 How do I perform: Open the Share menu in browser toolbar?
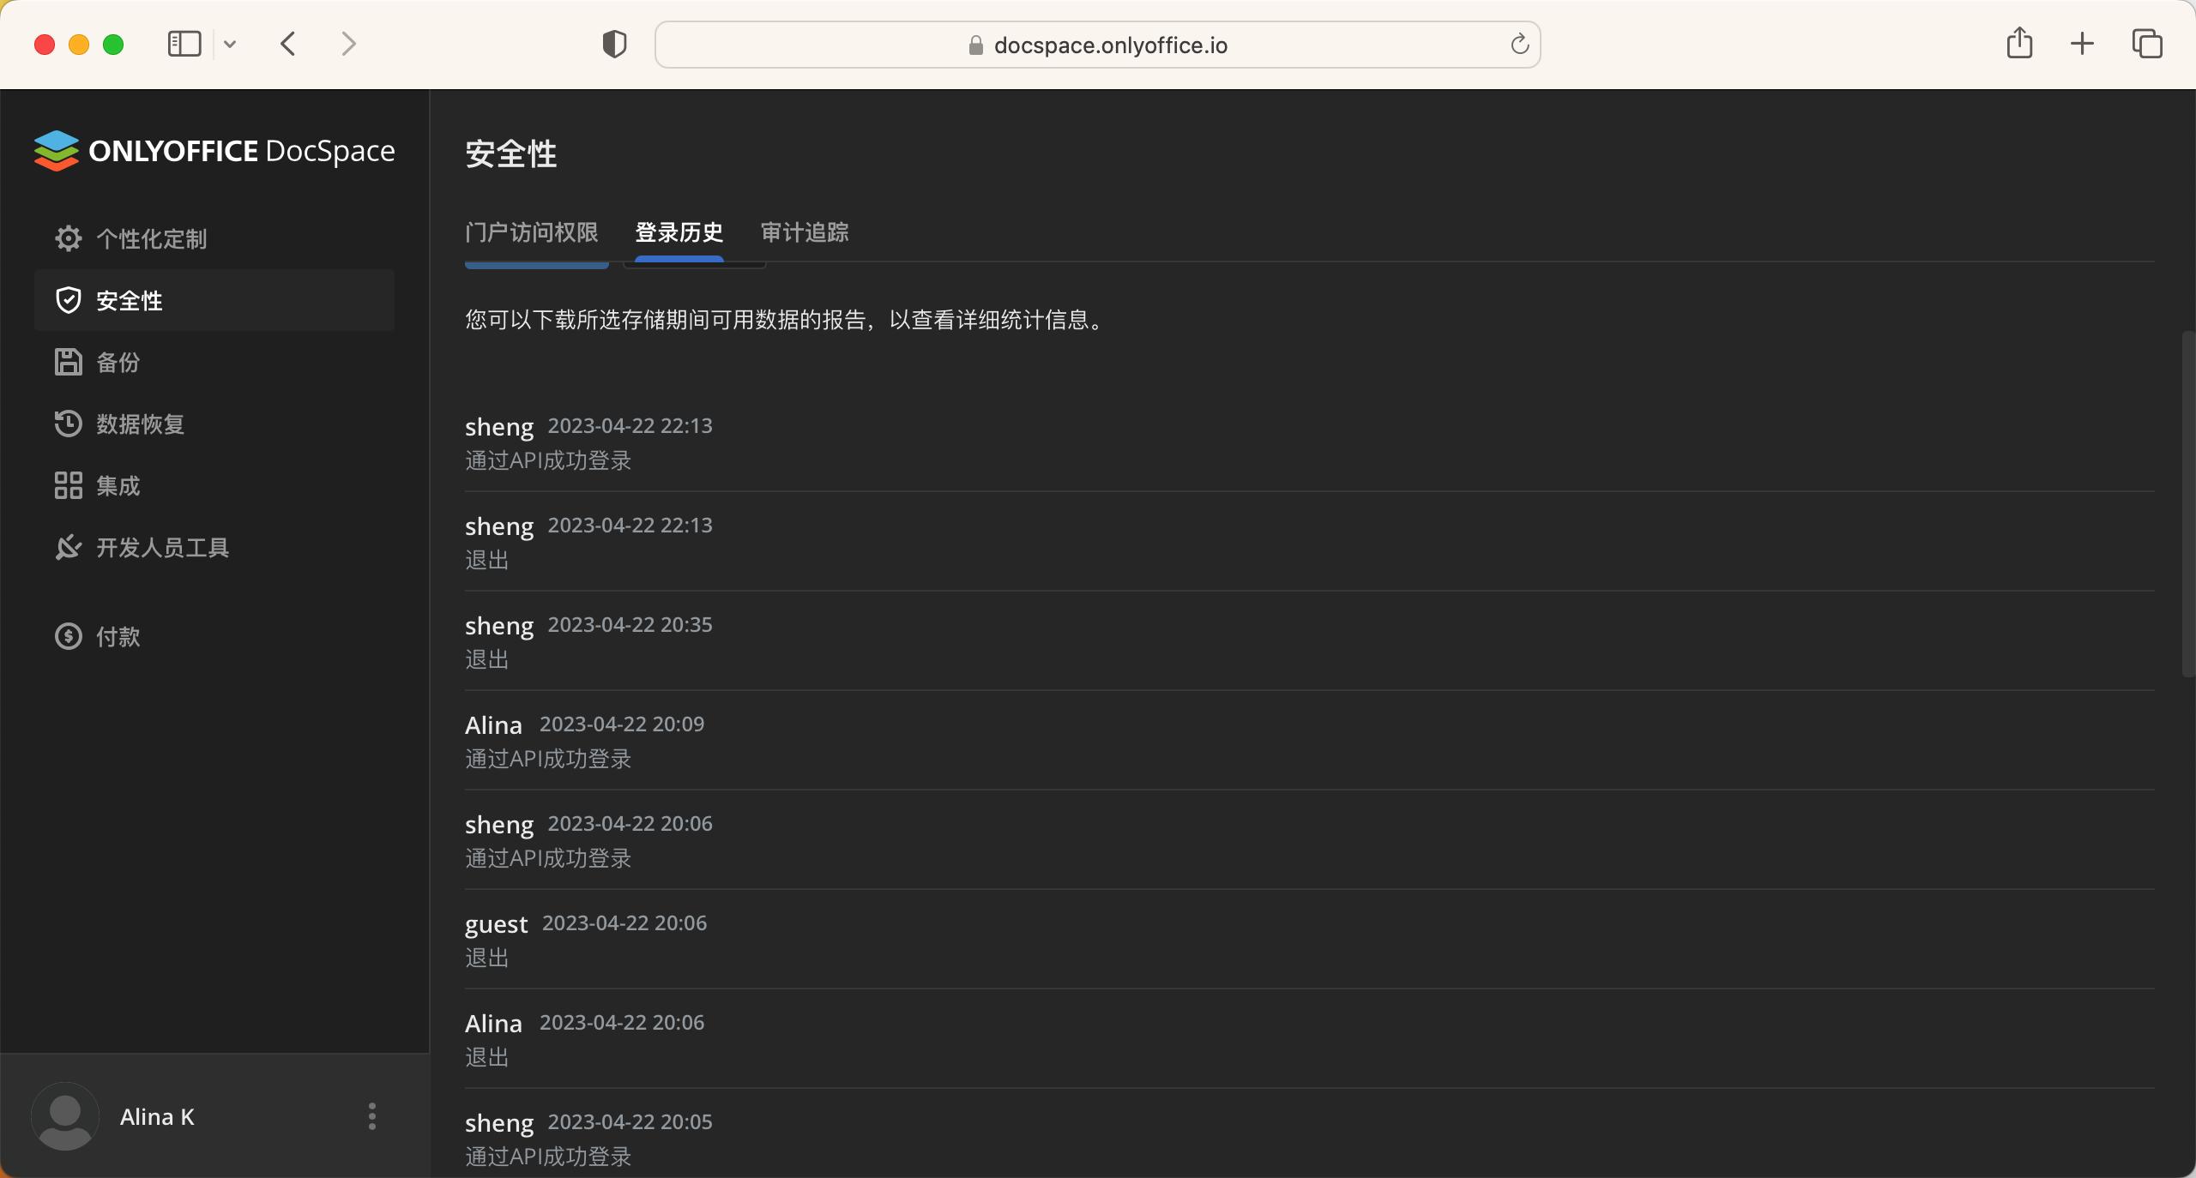[x=2018, y=43]
